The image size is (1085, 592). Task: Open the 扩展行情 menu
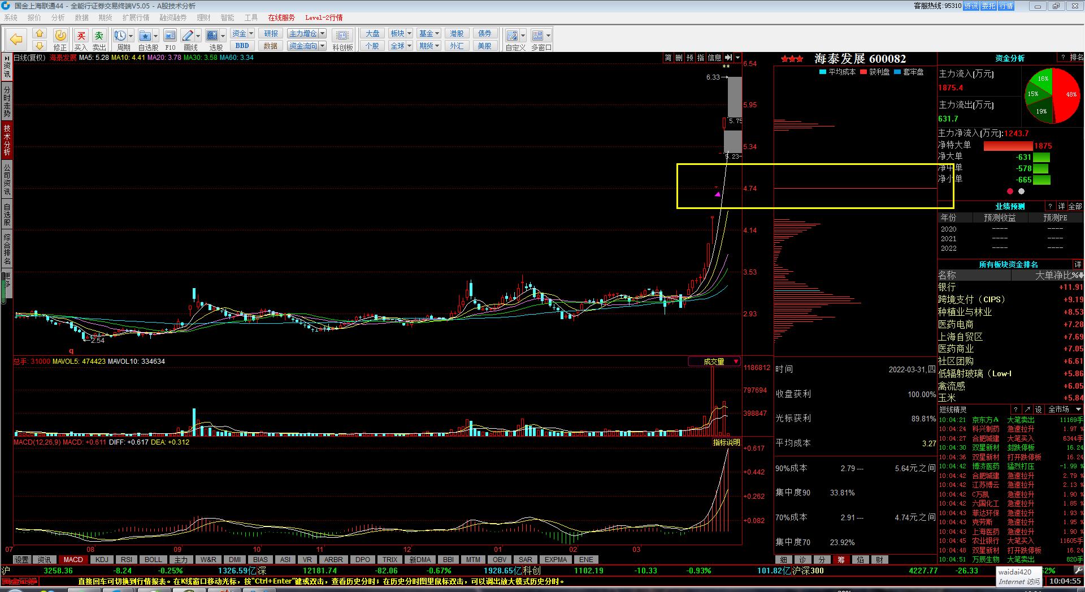point(136,18)
